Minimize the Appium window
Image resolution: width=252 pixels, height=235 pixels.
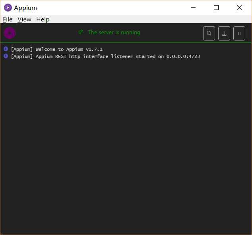pyautogui.click(x=193, y=8)
